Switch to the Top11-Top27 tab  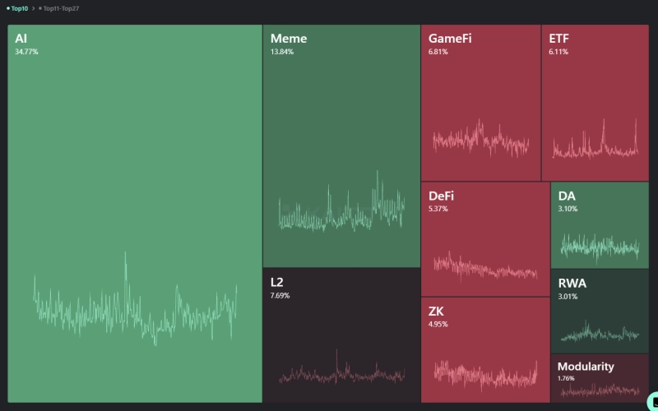click(x=62, y=8)
